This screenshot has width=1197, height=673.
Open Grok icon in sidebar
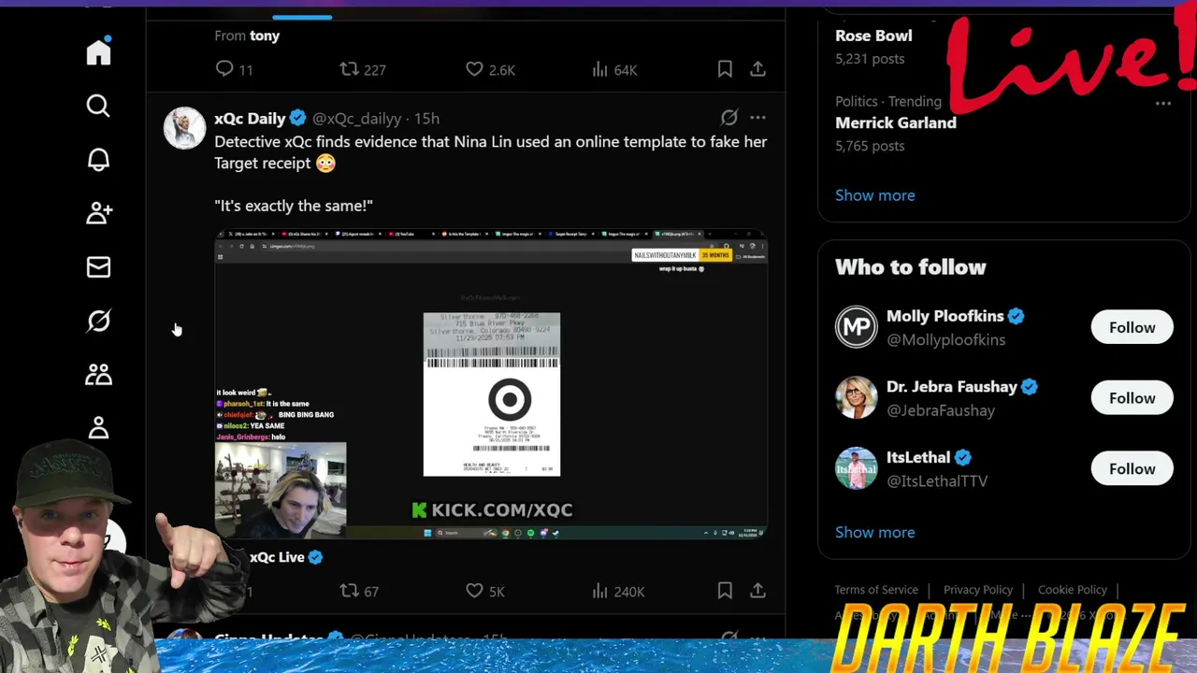tap(98, 321)
